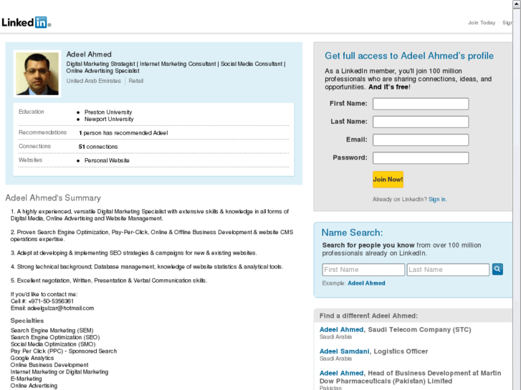This screenshot has width=521, height=390.
Task: Click the Adeel Ahmed profile name heading
Action: coord(89,54)
